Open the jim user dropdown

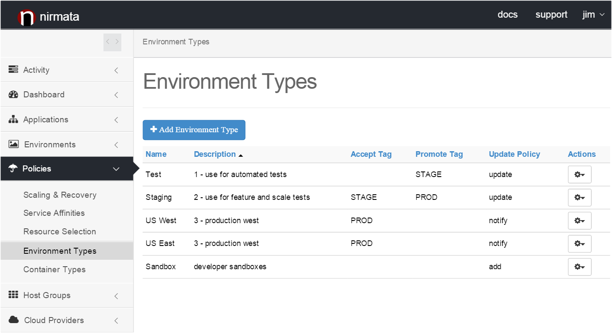[593, 15]
